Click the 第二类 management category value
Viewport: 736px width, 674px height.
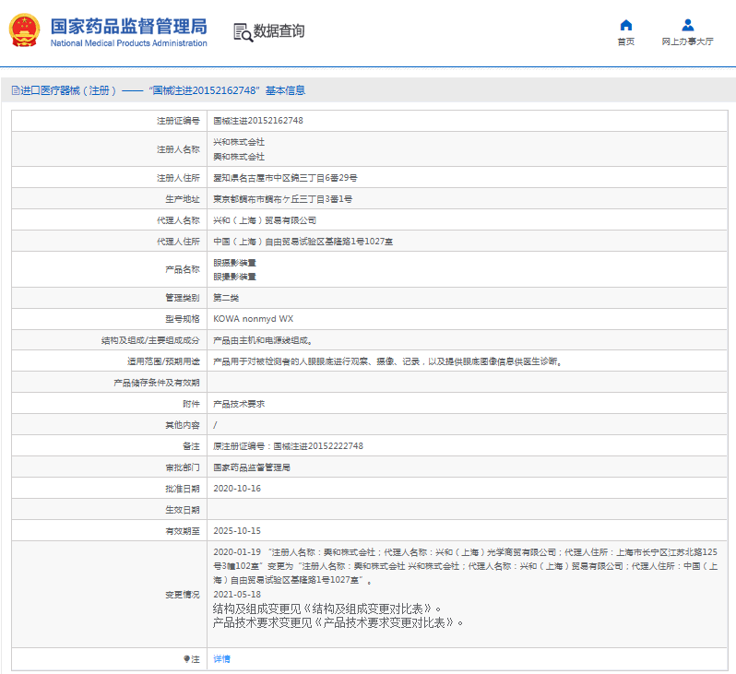pyautogui.click(x=226, y=298)
